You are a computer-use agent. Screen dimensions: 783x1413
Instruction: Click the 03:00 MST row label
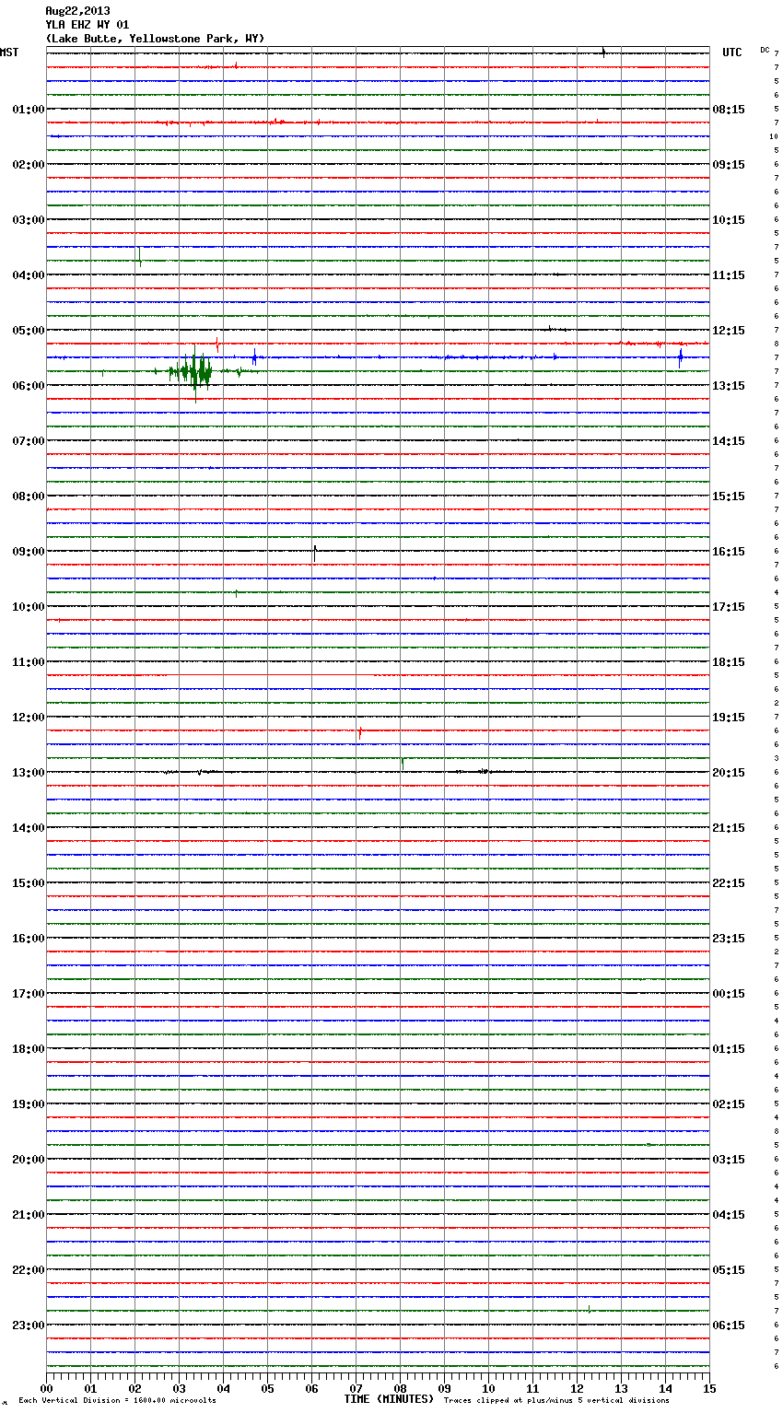[x=29, y=220]
